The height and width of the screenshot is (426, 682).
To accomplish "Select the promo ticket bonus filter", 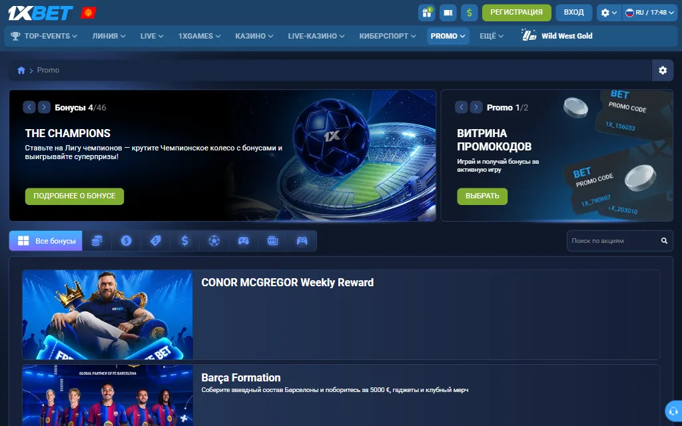I will 155,241.
